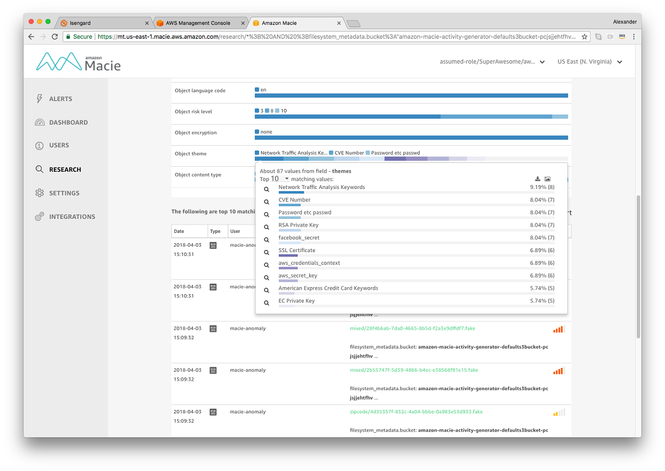Click CVE Number legend swatch in Object theme
Viewport: 665px width, 471px height.
[331, 153]
